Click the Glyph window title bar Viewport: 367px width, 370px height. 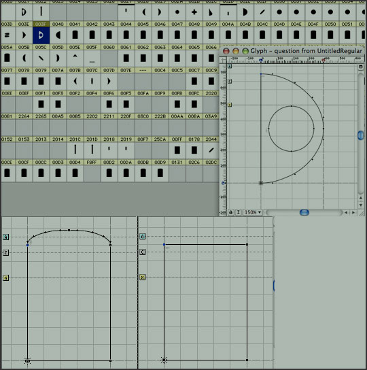tap(292, 51)
